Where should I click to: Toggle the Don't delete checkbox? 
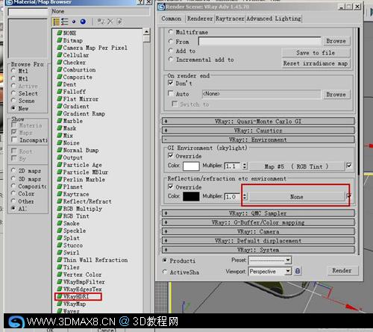tap(171, 83)
